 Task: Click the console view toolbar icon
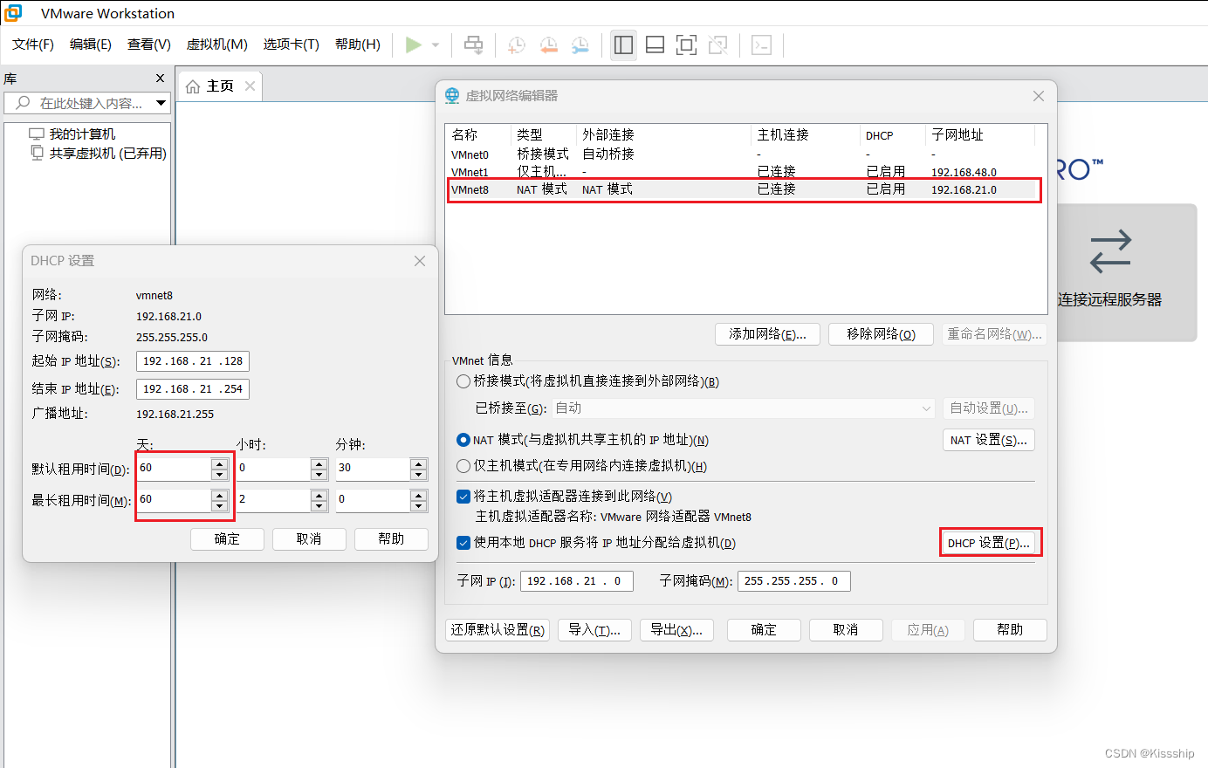point(761,45)
